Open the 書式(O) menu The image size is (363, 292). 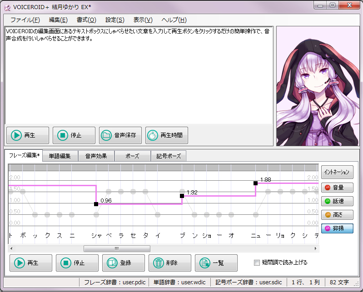(x=86, y=20)
